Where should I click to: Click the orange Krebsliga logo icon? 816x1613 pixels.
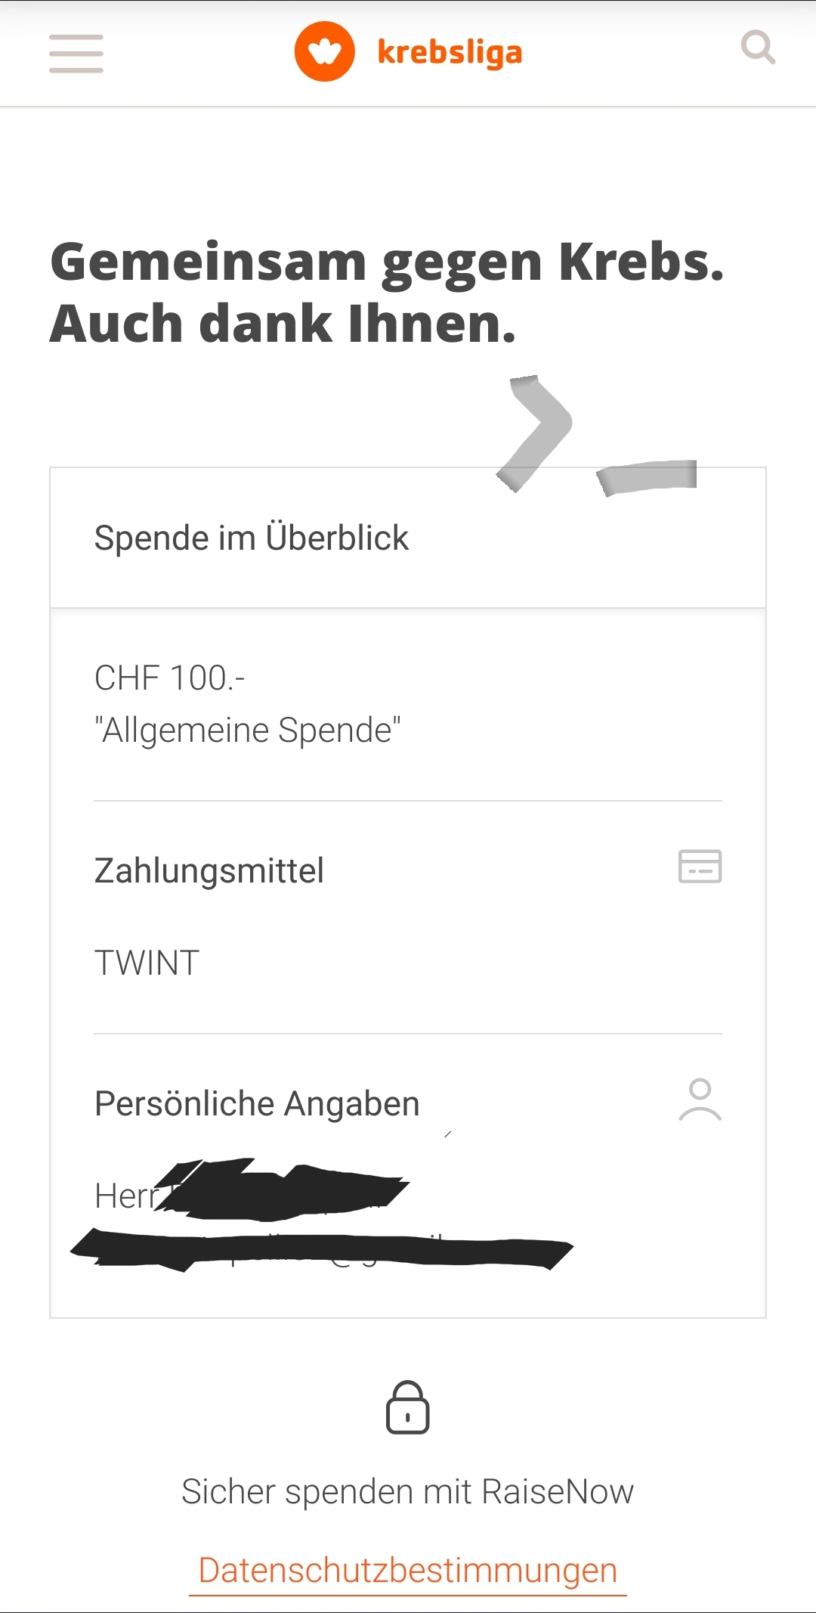coord(324,51)
